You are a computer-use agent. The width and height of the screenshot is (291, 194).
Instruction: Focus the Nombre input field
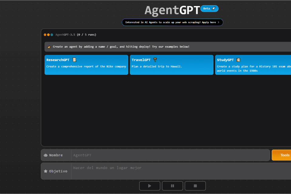[171, 155]
